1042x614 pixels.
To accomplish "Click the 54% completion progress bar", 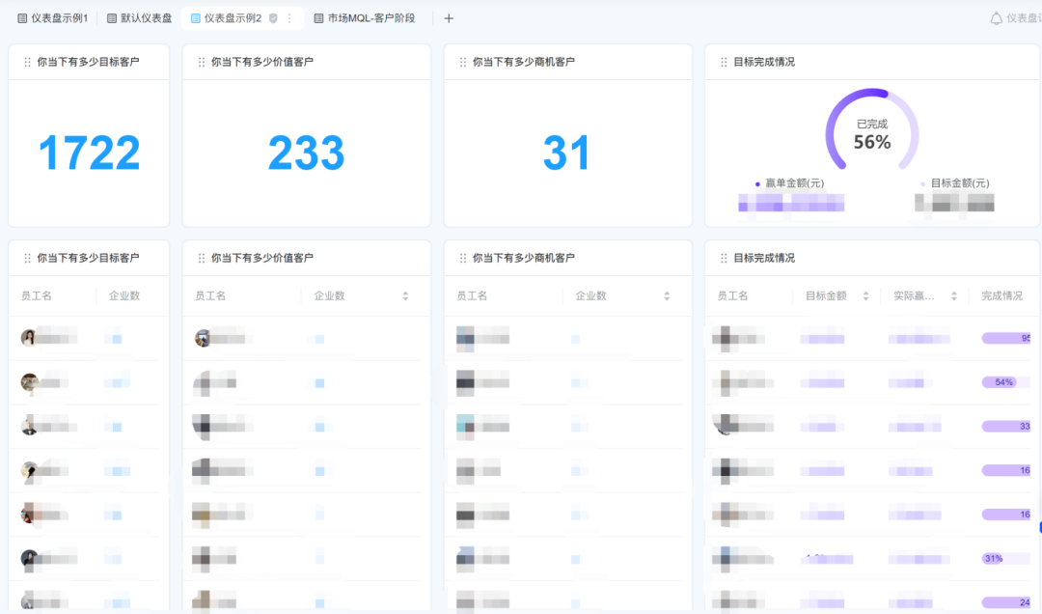I will click(x=1004, y=382).
